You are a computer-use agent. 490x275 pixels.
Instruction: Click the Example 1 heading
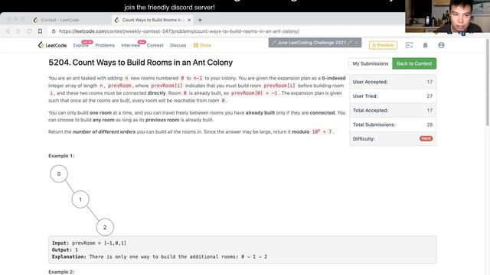pyautogui.click(x=61, y=156)
